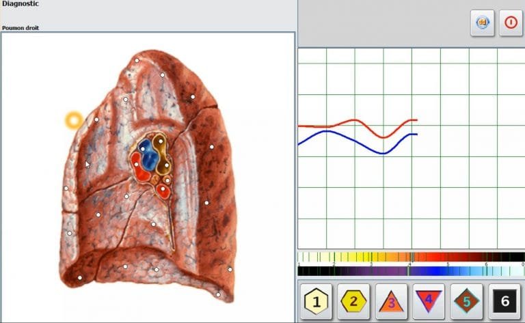The image size is (525, 323).
Task: Click the glowing yellow ring marker
Action: 74,121
